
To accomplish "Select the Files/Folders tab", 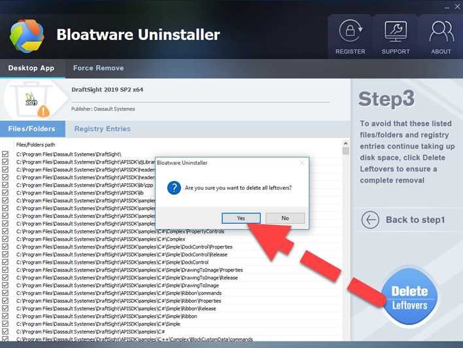I will coord(32,129).
